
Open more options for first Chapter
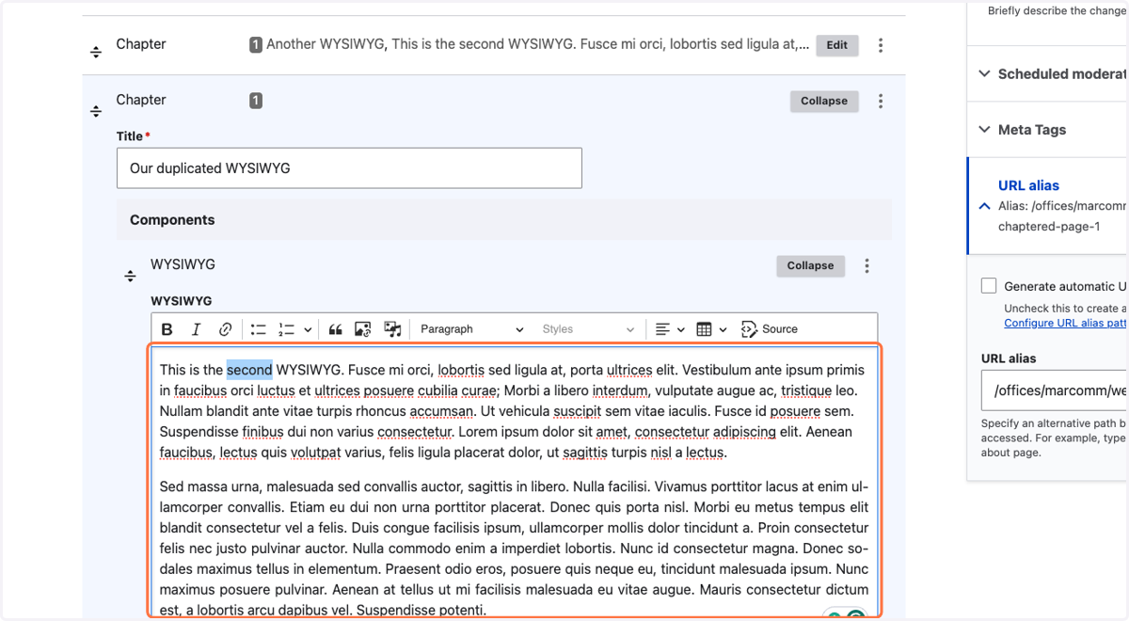tap(881, 45)
